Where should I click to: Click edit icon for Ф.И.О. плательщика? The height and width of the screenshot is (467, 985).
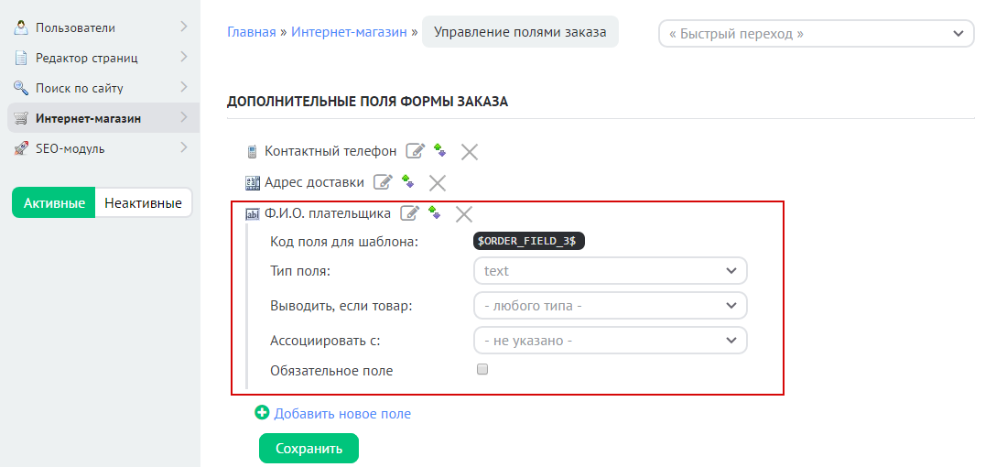tap(409, 213)
